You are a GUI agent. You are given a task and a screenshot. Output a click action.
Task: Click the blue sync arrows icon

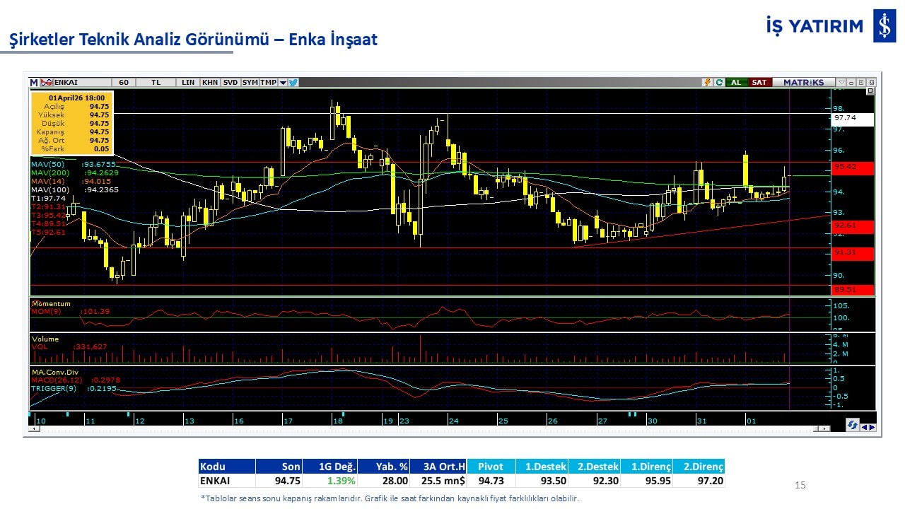click(x=853, y=425)
